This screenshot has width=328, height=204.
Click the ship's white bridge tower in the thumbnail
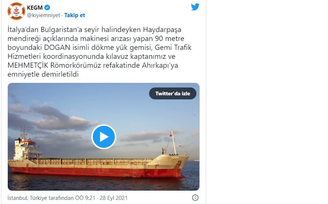point(26,149)
